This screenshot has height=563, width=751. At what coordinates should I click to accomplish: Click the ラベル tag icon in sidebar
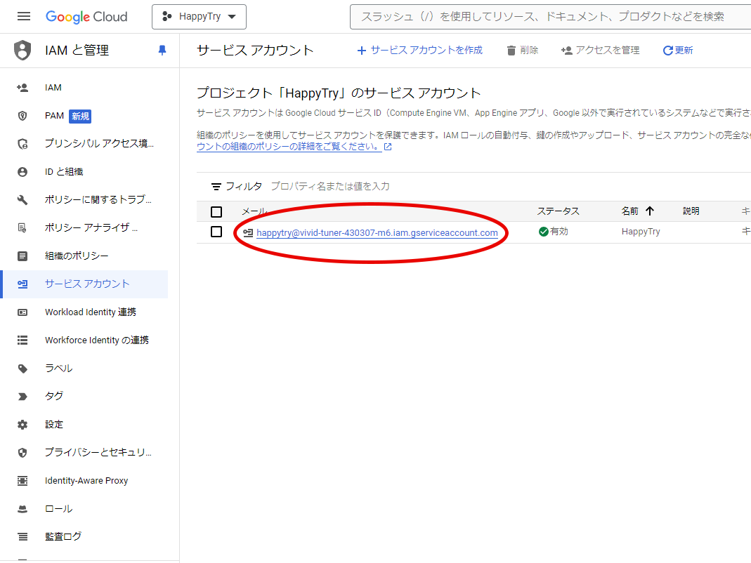coord(22,369)
